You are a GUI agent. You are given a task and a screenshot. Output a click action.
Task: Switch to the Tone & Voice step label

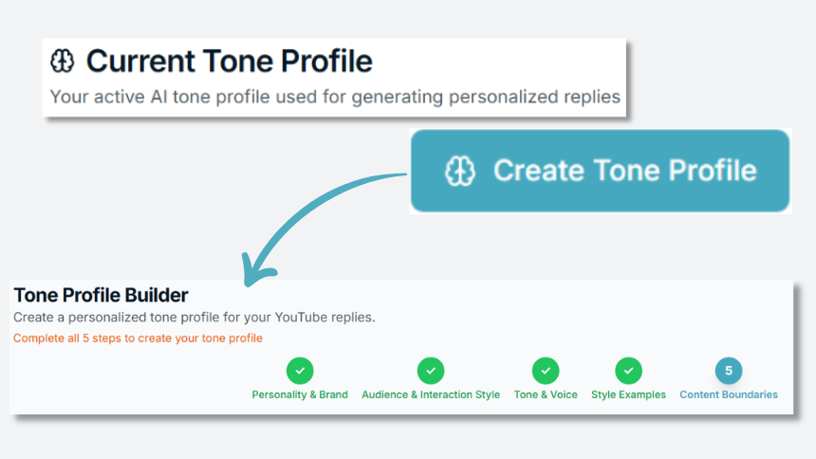tap(546, 395)
